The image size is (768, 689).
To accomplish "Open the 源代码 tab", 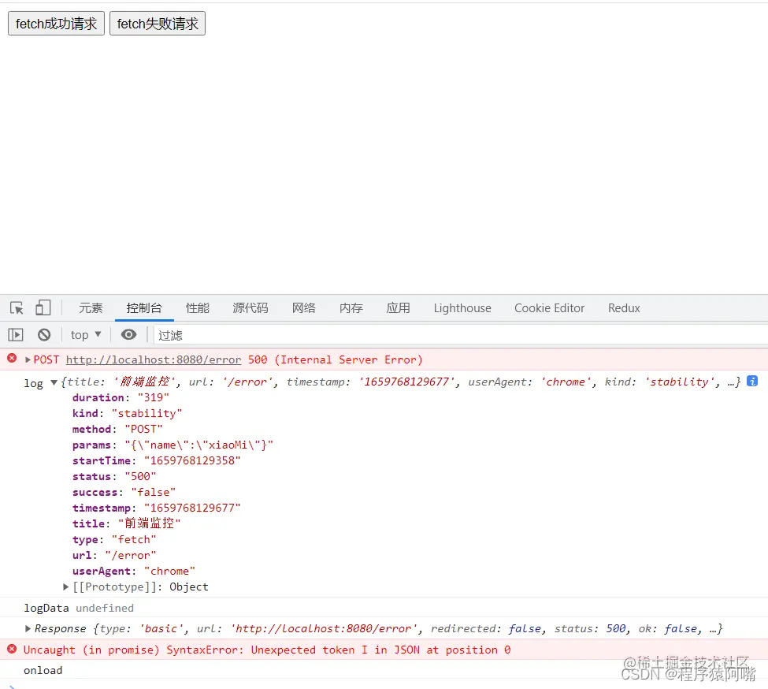I will pos(250,307).
